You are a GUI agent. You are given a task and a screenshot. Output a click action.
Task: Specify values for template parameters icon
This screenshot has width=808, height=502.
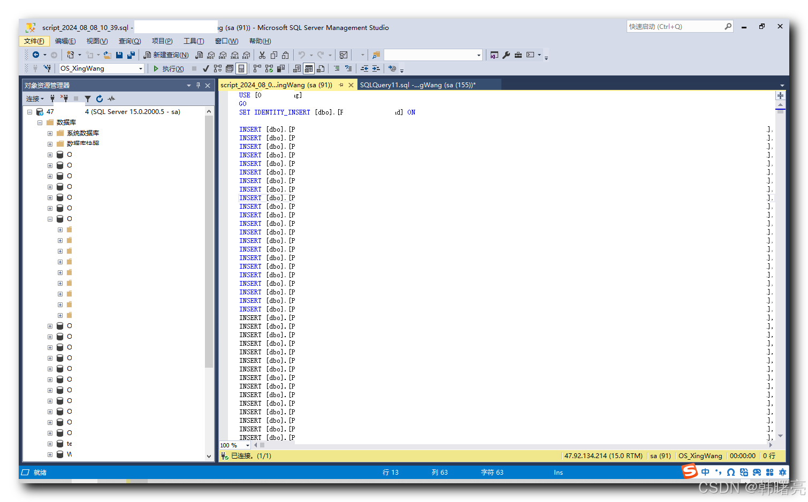[x=392, y=69]
